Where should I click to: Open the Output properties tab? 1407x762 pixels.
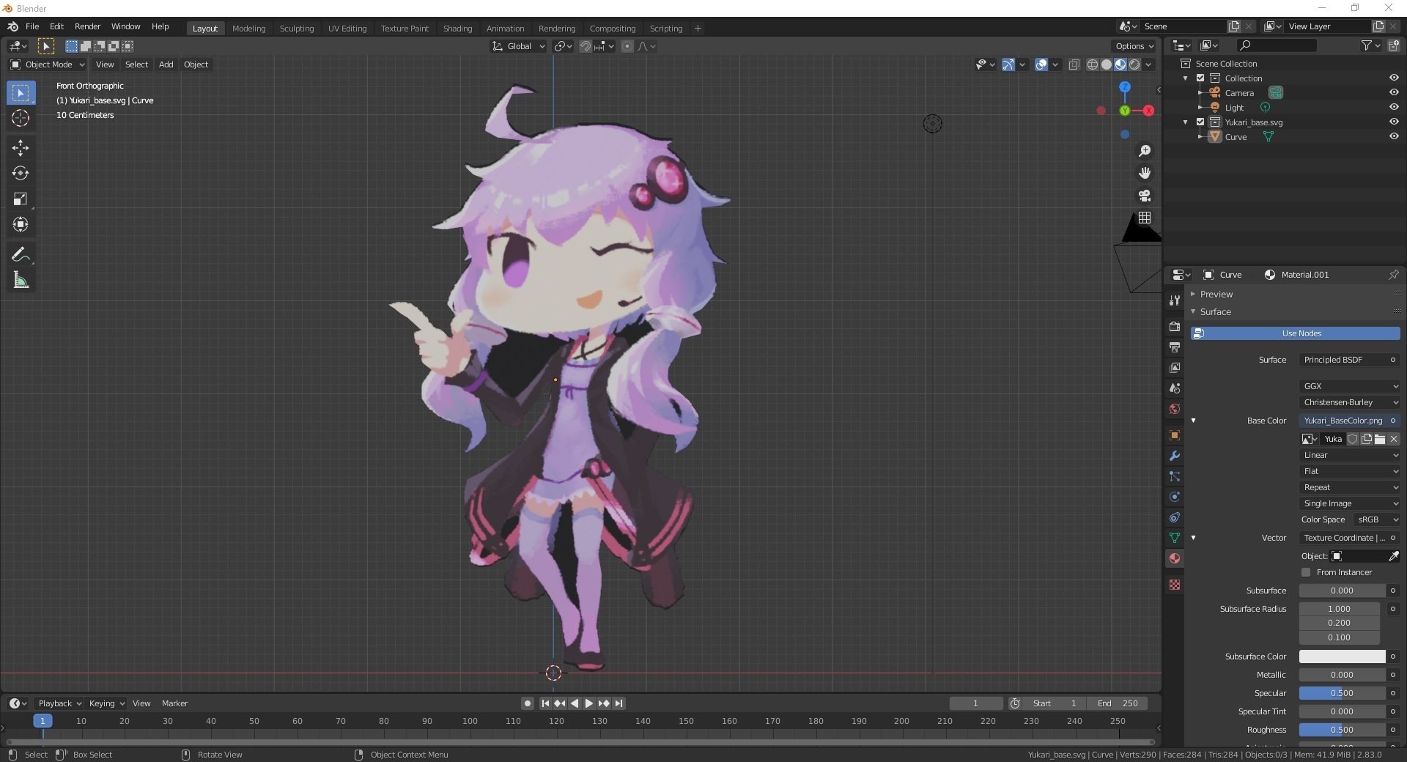point(1175,347)
